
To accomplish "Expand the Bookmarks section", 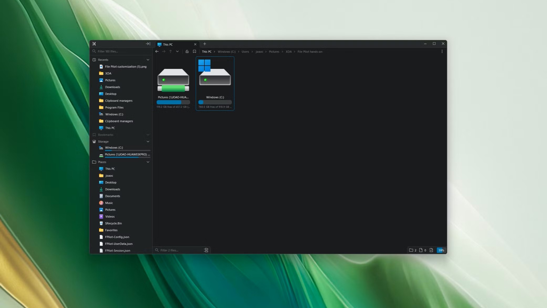I will [x=148, y=135].
